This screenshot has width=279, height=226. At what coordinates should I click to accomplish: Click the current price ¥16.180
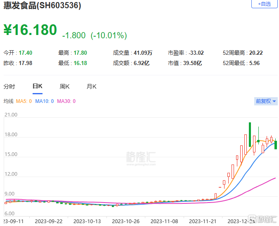(30, 30)
